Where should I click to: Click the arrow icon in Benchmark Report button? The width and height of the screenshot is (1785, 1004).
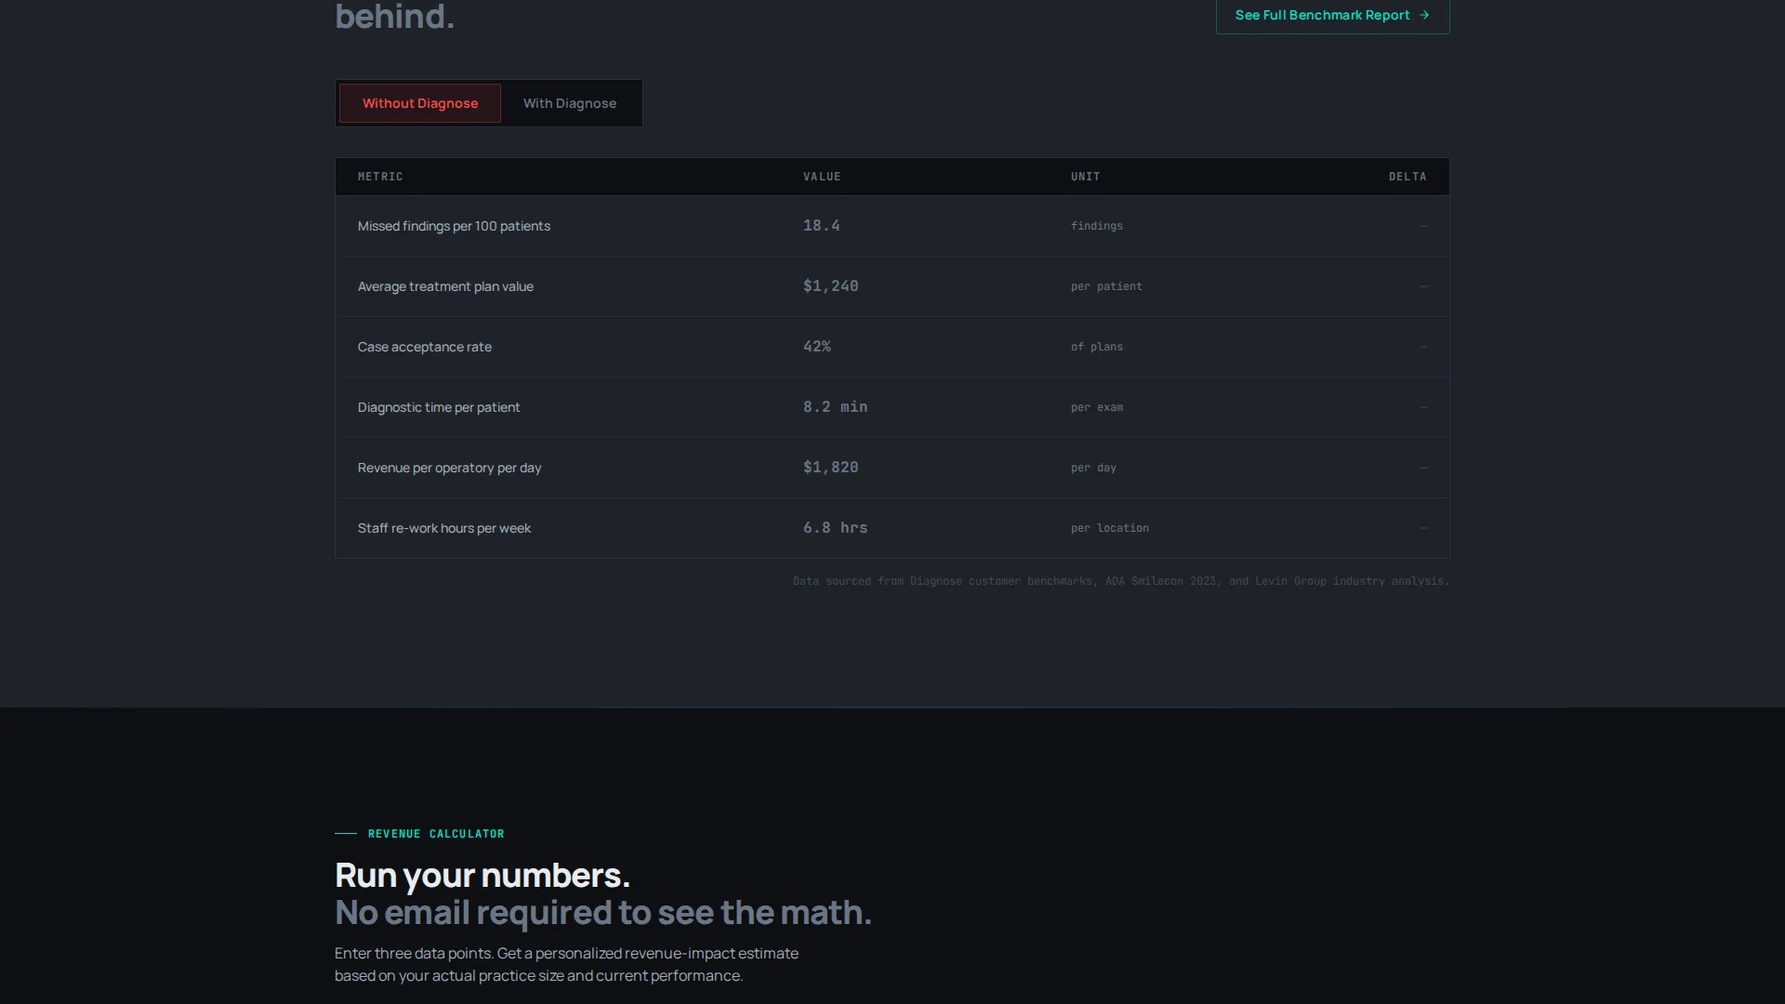[x=1424, y=15]
